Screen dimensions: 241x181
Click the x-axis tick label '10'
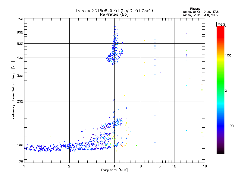tap(174, 166)
